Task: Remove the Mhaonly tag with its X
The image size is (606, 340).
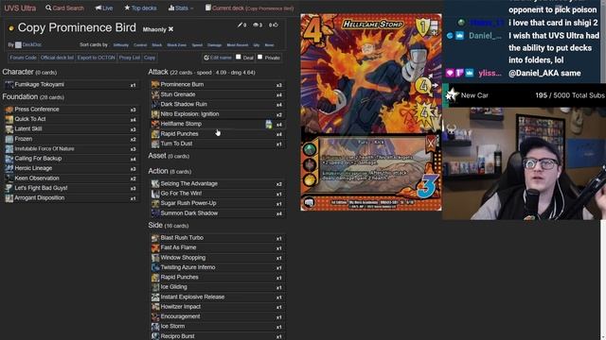Action: pos(170,29)
